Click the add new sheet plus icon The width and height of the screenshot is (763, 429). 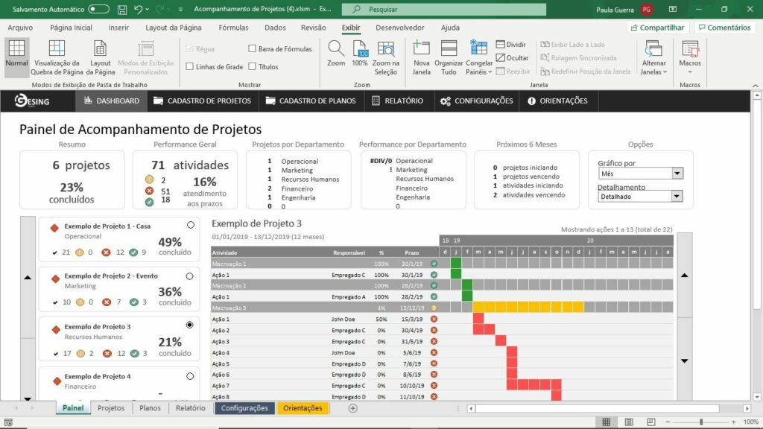pos(353,408)
